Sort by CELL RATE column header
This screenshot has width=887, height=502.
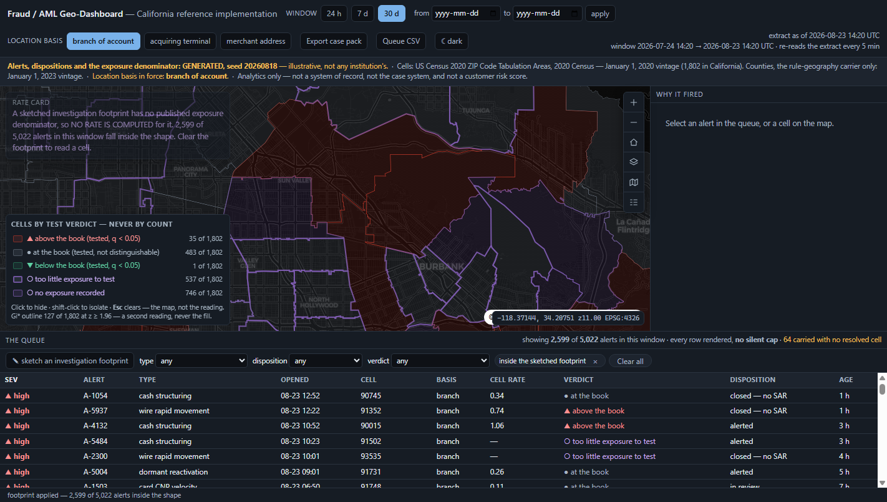coord(508,380)
